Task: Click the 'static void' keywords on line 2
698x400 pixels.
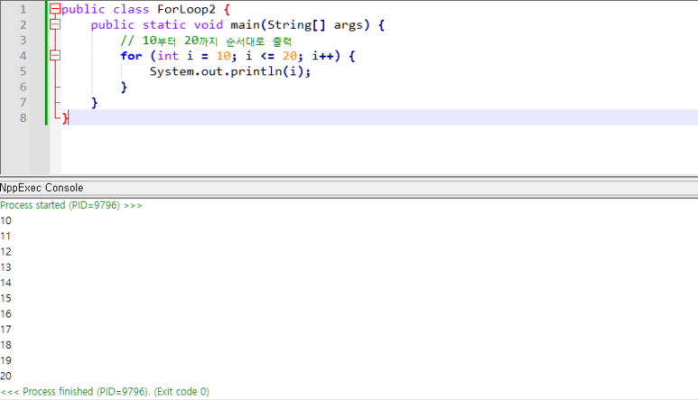Action: click(182, 25)
